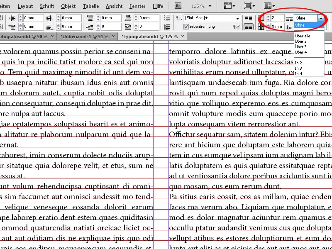Open Adobe Bridge via the Br icon
The image size is (332, 249).
tap(178, 6)
